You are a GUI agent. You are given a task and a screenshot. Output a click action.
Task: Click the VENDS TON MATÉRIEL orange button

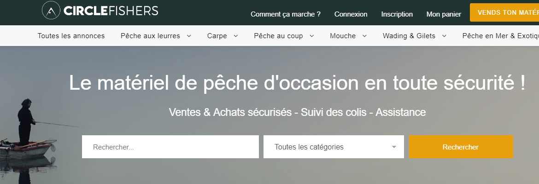click(x=504, y=12)
